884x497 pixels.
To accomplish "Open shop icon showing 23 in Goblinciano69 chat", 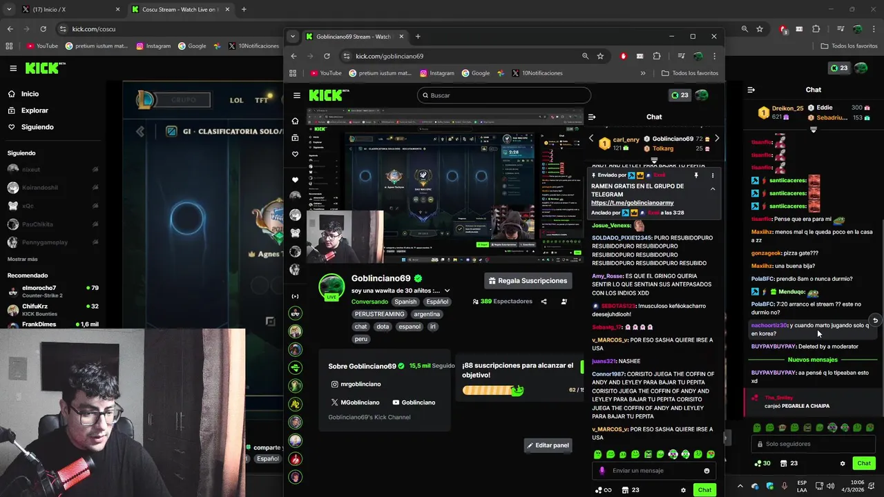I will pyautogui.click(x=630, y=490).
